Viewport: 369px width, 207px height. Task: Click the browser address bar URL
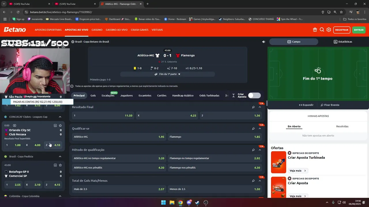click(x=61, y=12)
